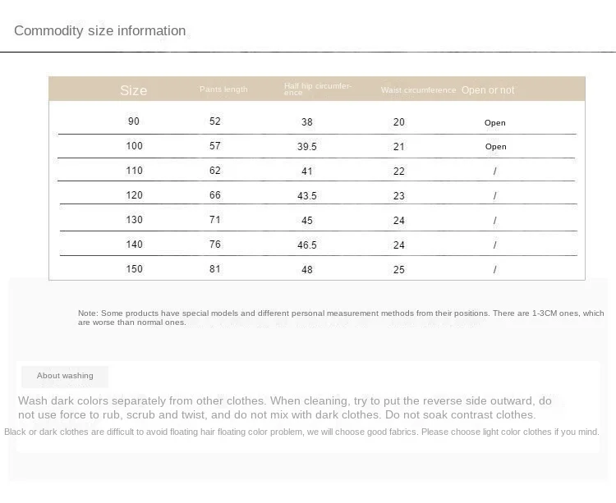Click the 'Pants length' column header

click(x=223, y=89)
